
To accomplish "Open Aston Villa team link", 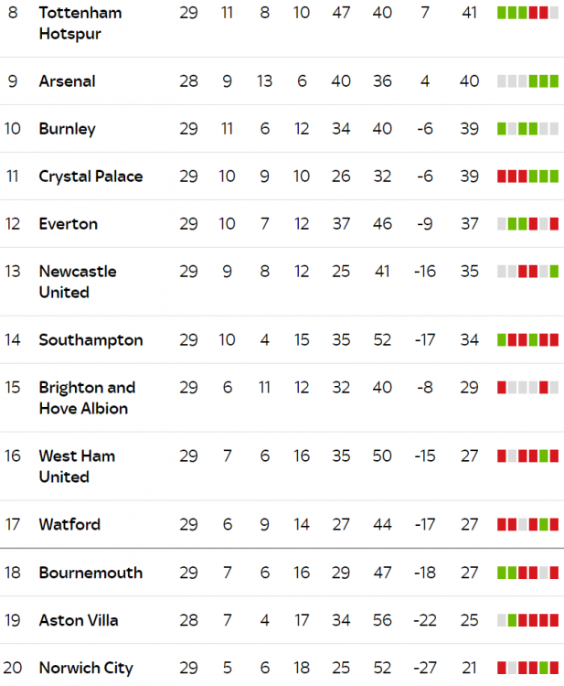I will pos(79,620).
